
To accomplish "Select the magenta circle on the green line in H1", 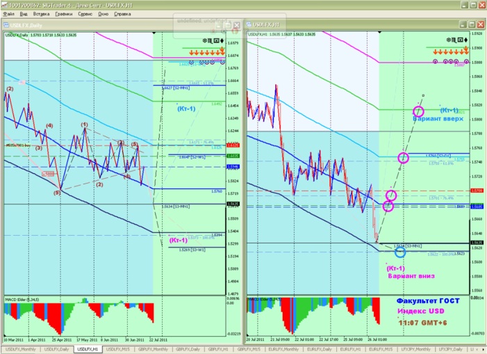I will [418, 111].
